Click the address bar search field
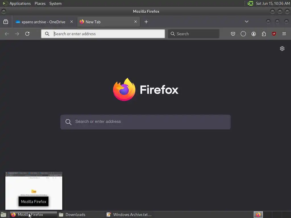The height and width of the screenshot is (218, 291). coord(103,34)
